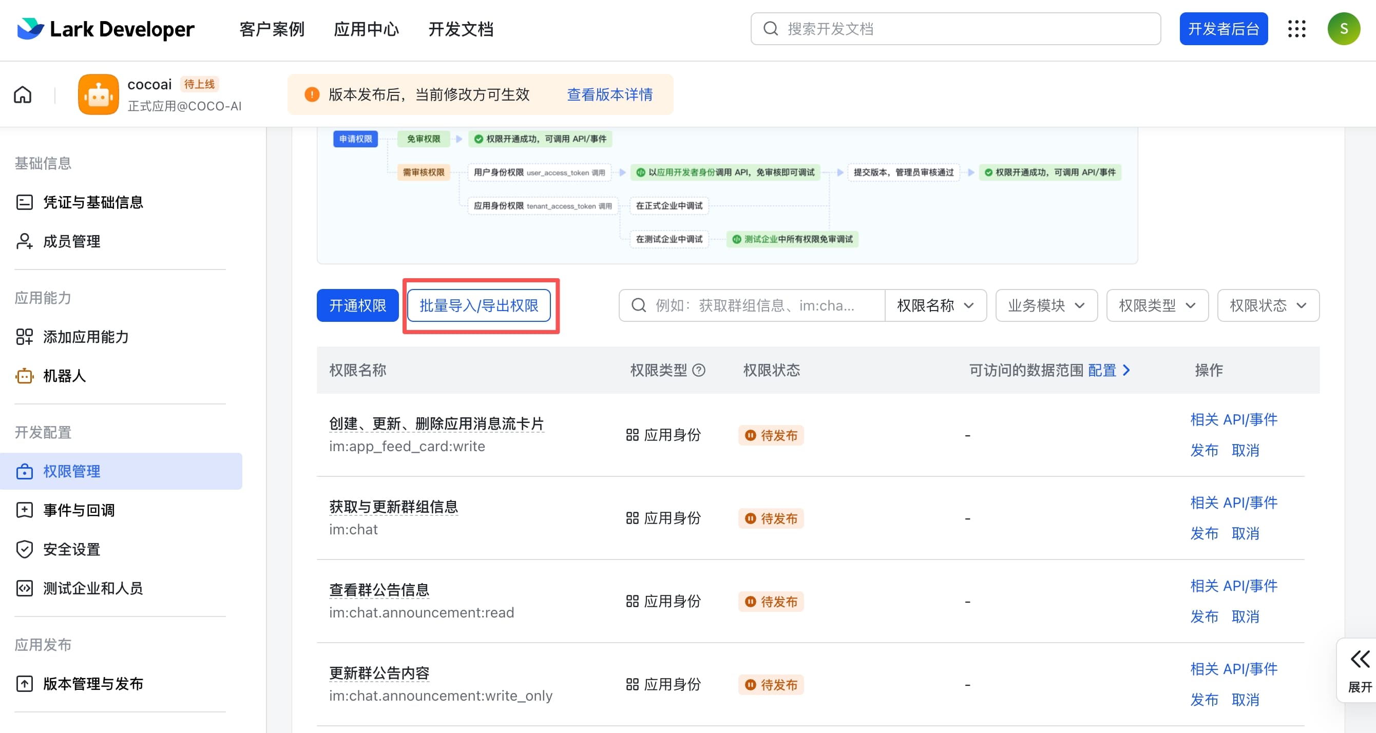Select 应用中心 in the top navigation

click(366, 29)
